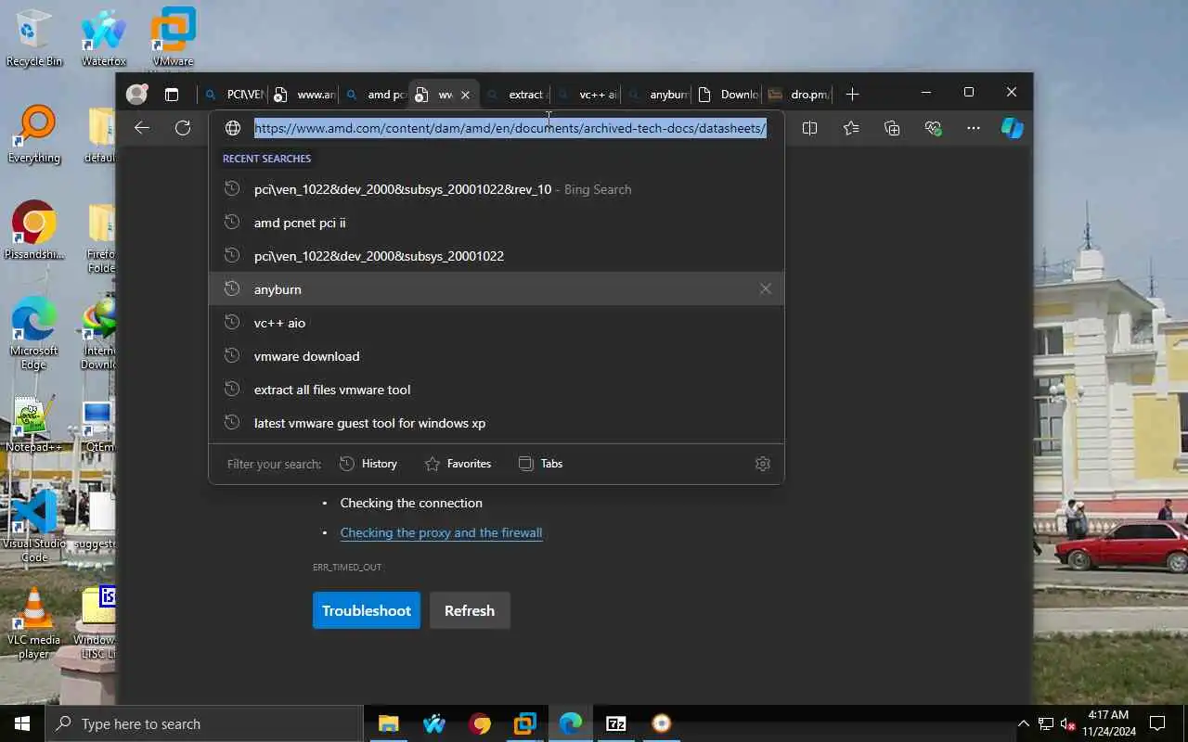The height and width of the screenshot is (742, 1188).
Task: Filter search by Favorites
Action: (x=458, y=464)
